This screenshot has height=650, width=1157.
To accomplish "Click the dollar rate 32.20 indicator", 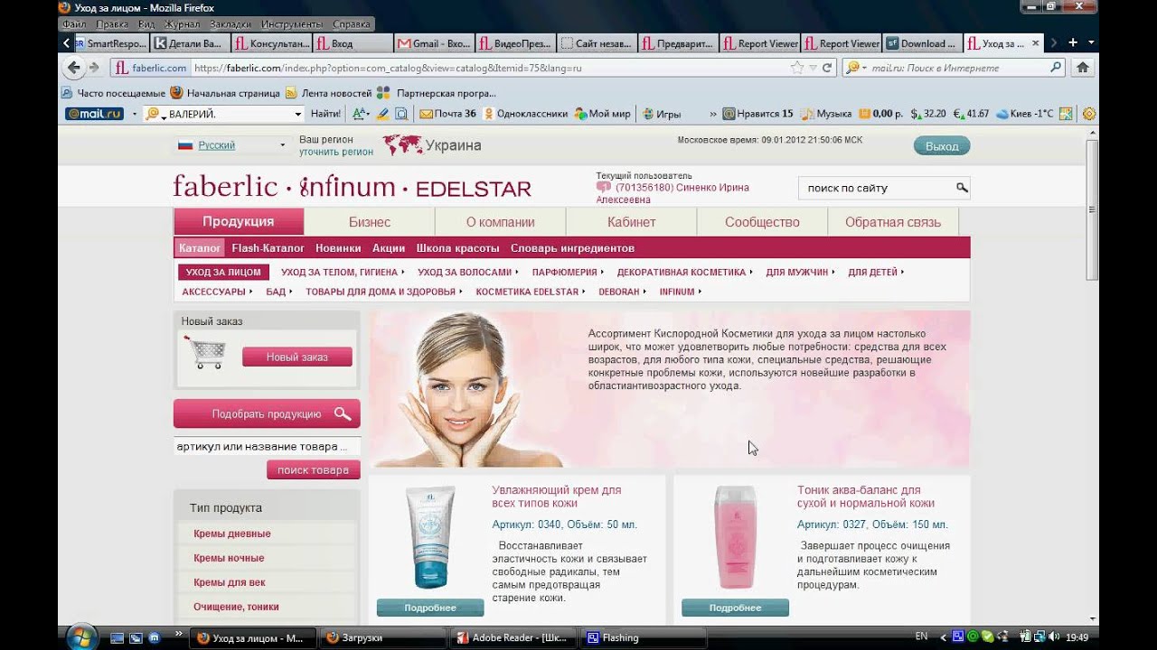I will (928, 114).
